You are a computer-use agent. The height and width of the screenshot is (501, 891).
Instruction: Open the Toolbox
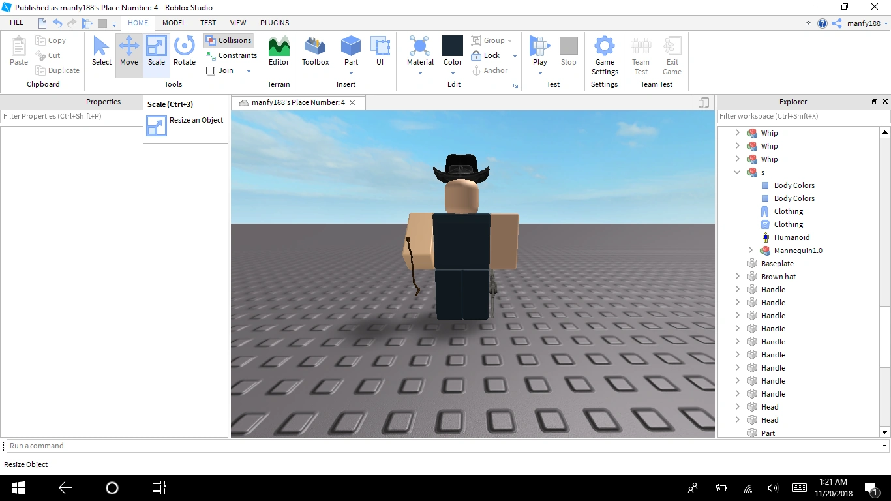tap(315, 52)
